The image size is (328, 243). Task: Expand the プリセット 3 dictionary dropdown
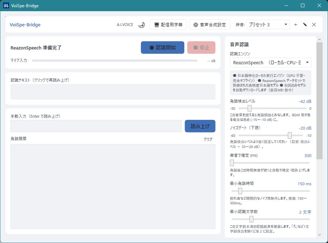point(268,25)
